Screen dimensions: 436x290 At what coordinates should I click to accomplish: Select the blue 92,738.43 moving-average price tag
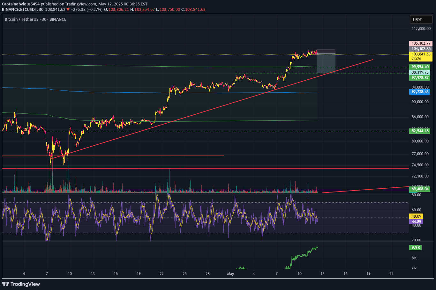pyautogui.click(x=420, y=92)
